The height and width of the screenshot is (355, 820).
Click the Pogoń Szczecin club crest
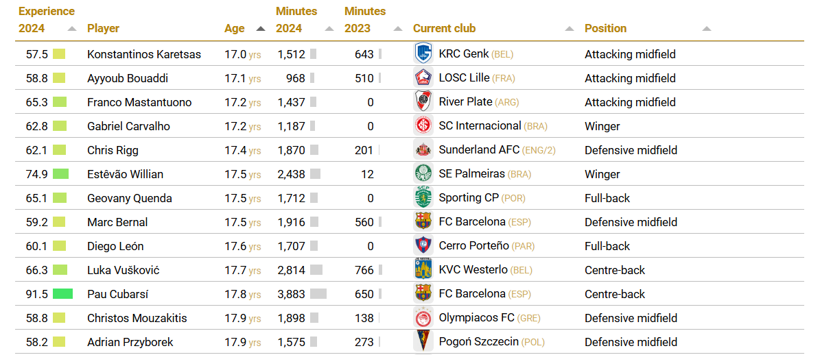pyautogui.click(x=423, y=341)
